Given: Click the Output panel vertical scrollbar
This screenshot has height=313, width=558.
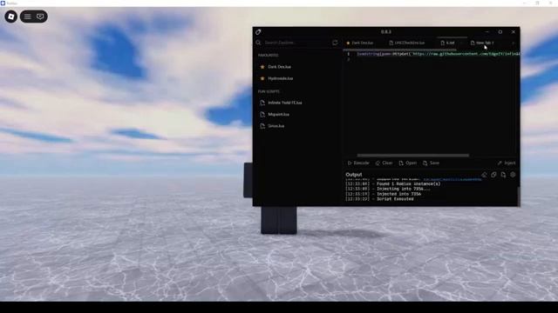Looking at the screenshot, I should (519, 196).
